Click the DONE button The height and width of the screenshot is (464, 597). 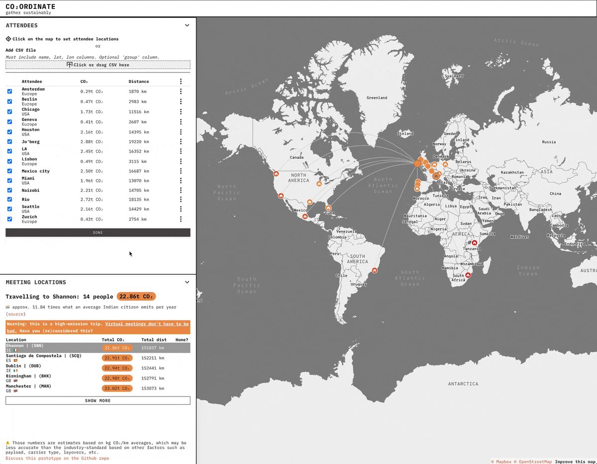coord(98,232)
